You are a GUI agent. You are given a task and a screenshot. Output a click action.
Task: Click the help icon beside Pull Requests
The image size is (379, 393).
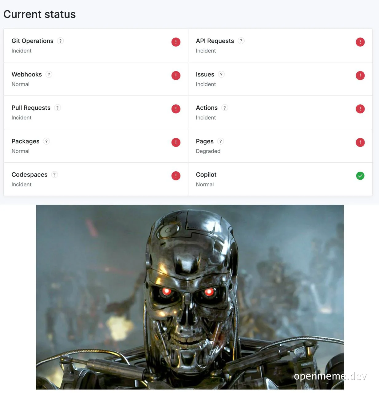[57, 108]
